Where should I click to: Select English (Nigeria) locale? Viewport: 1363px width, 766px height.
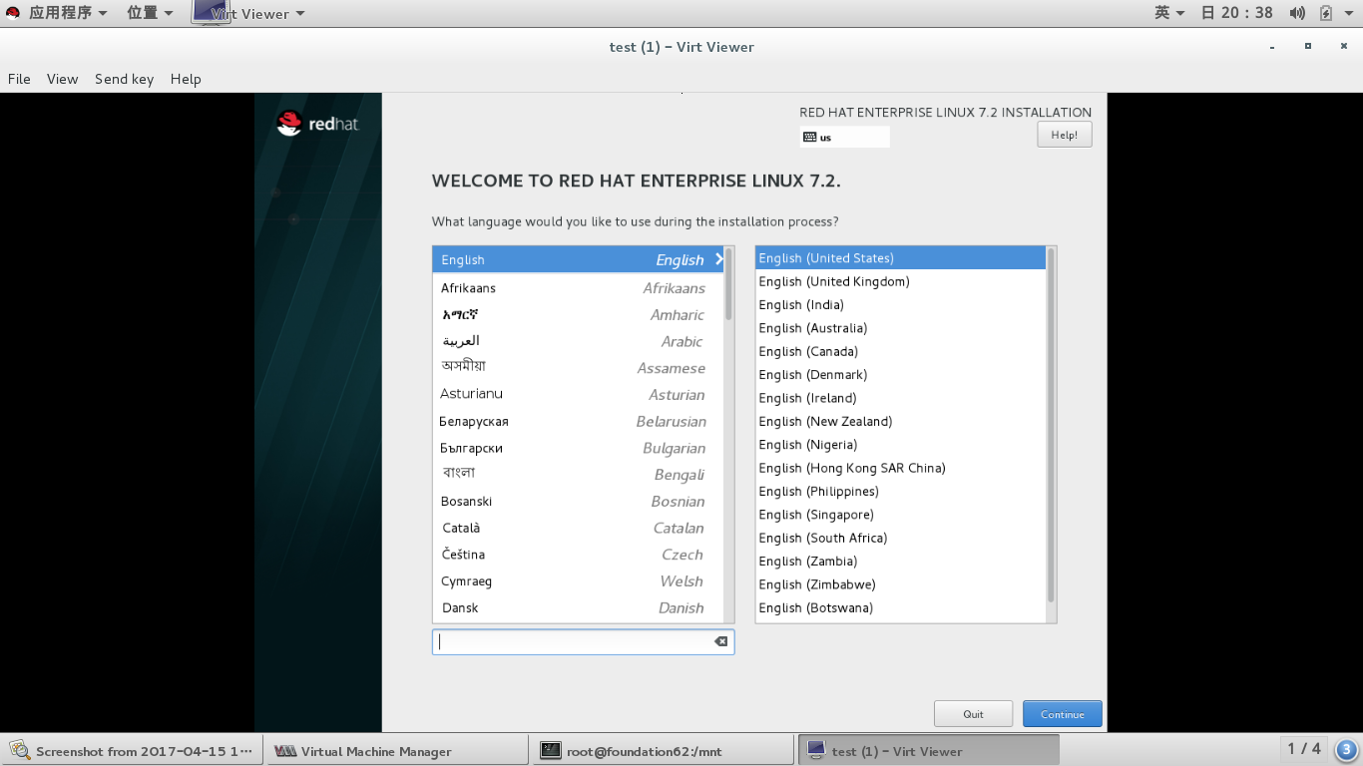point(901,445)
